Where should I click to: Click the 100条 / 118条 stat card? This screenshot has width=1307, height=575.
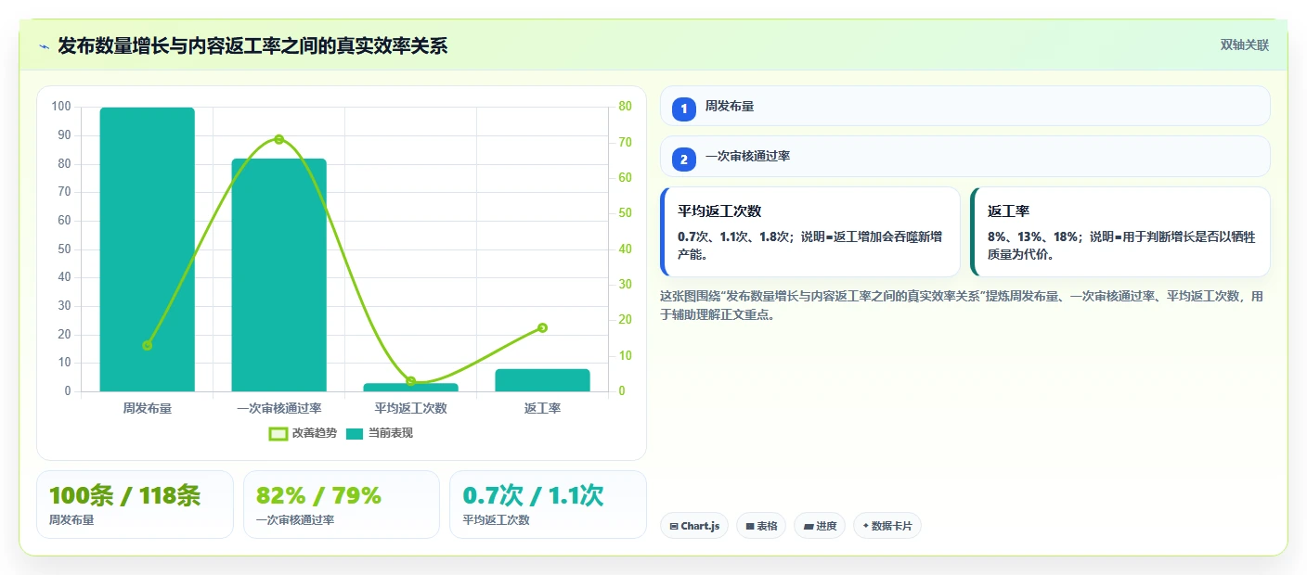(135, 505)
